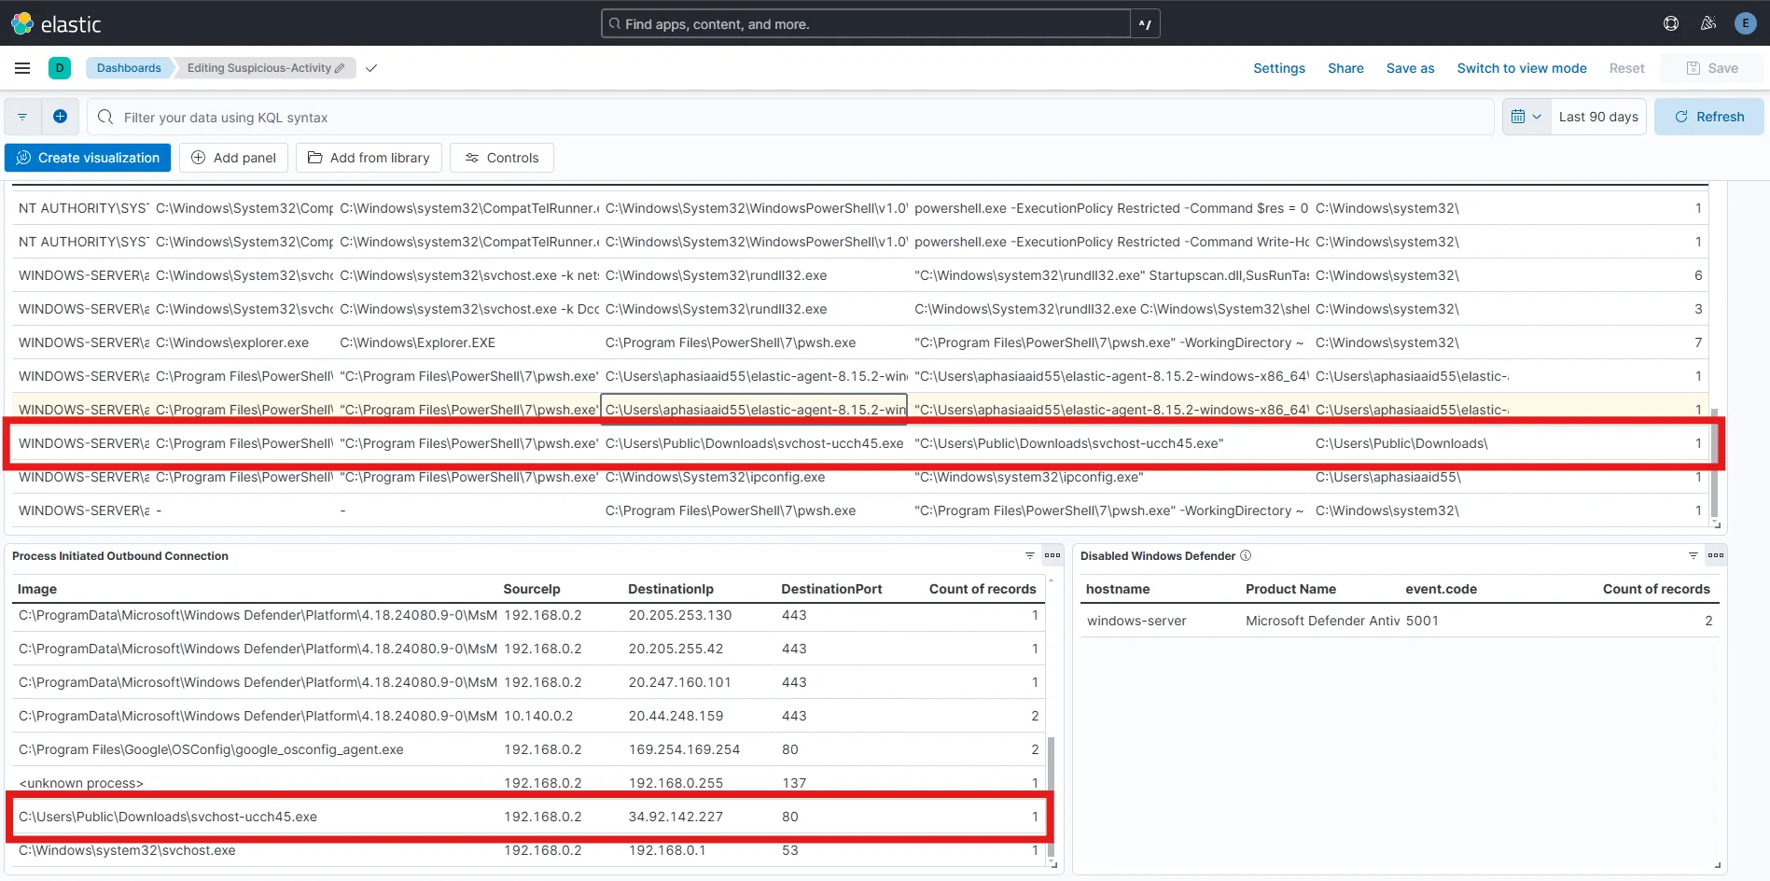Image resolution: width=1770 pixels, height=881 pixels.
Task: Open the main navigation hamburger menu
Action: point(22,67)
